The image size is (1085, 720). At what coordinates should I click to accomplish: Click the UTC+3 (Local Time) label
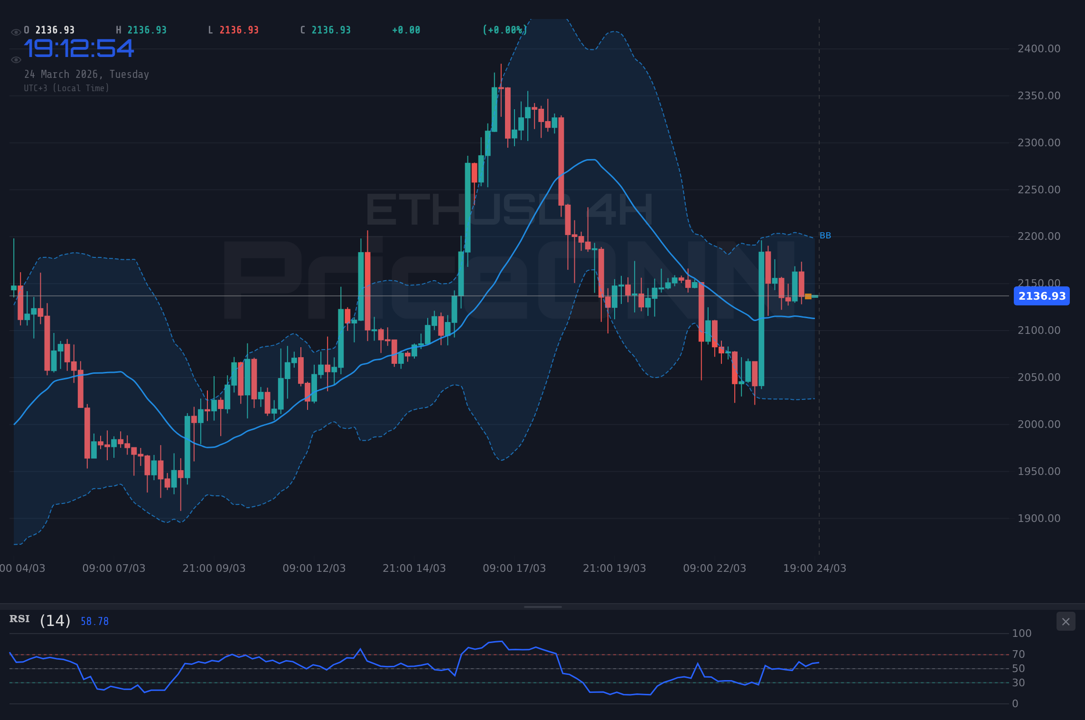[x=66, y=88]
